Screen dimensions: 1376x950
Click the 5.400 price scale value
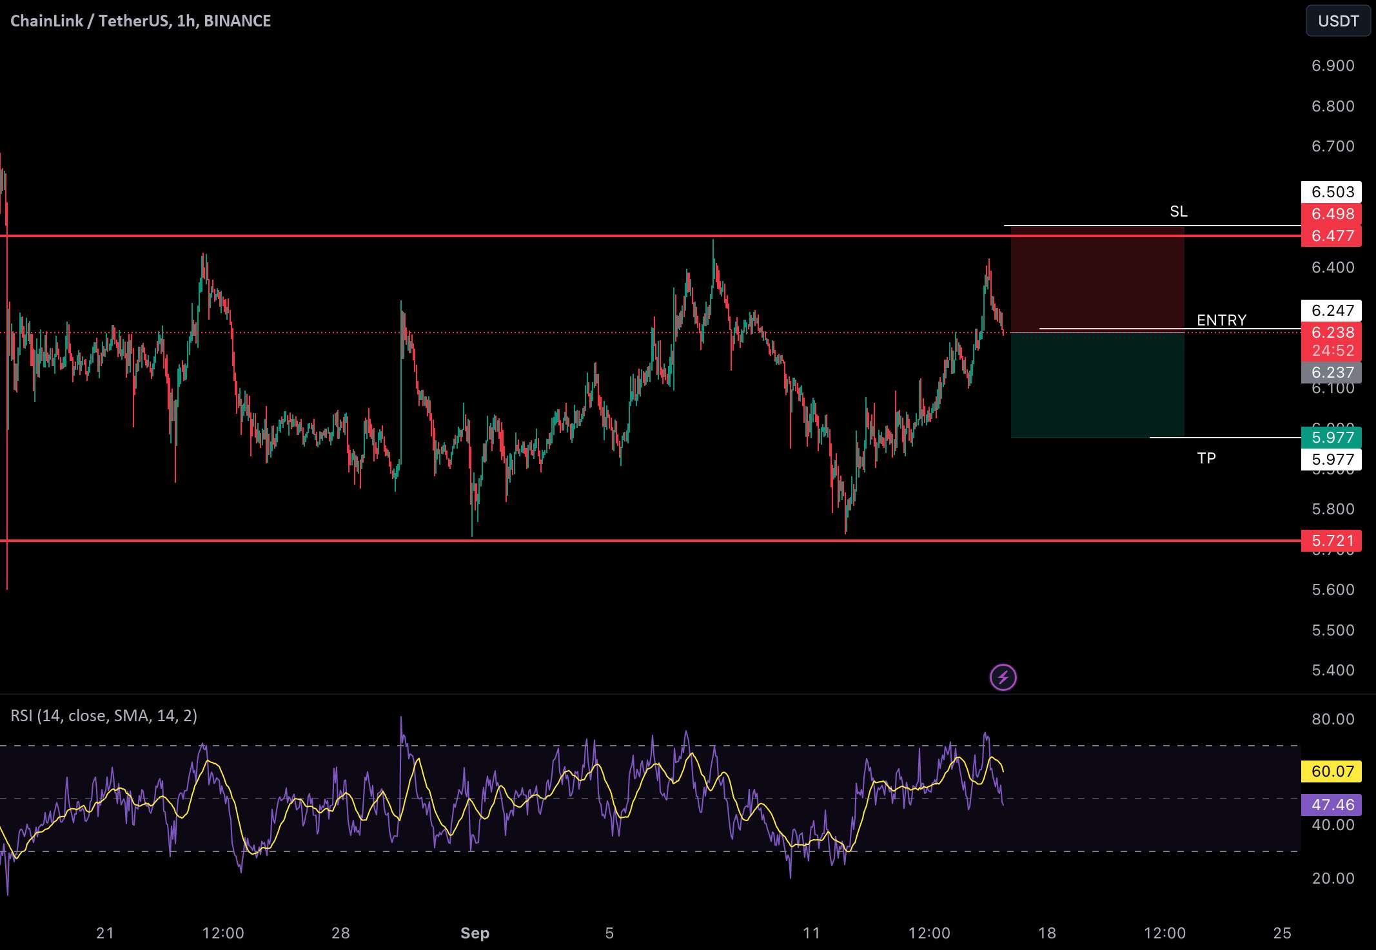1333,670
